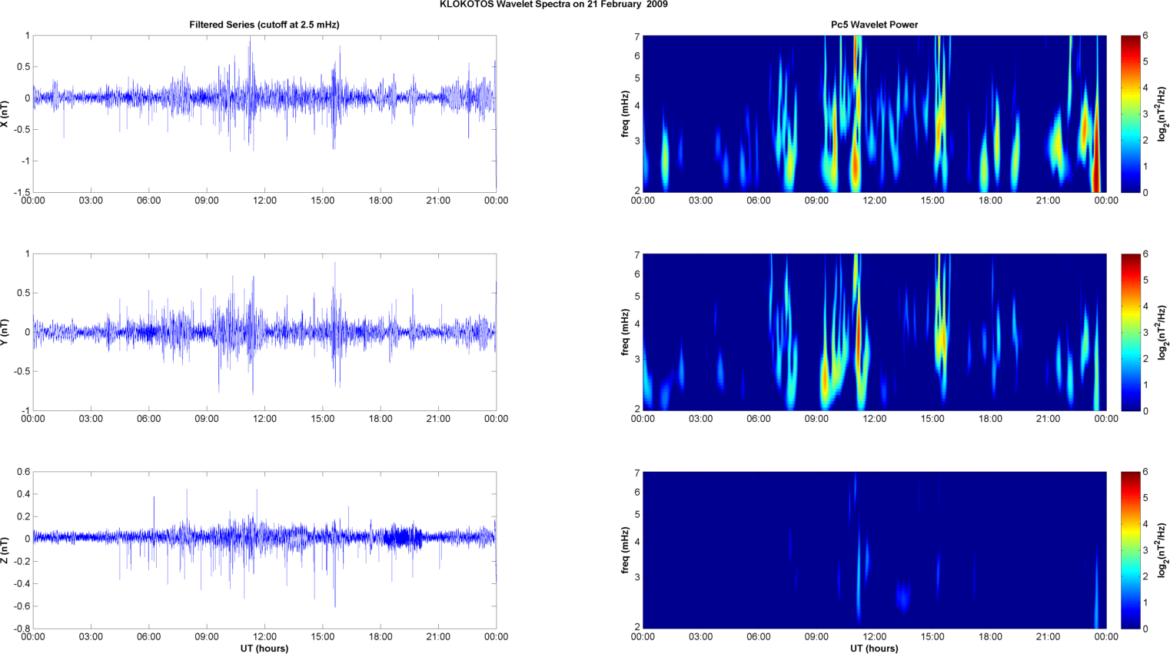
Task: Click the '-0.6' tick on the Z (nT) axis
Action: (22, 606)
